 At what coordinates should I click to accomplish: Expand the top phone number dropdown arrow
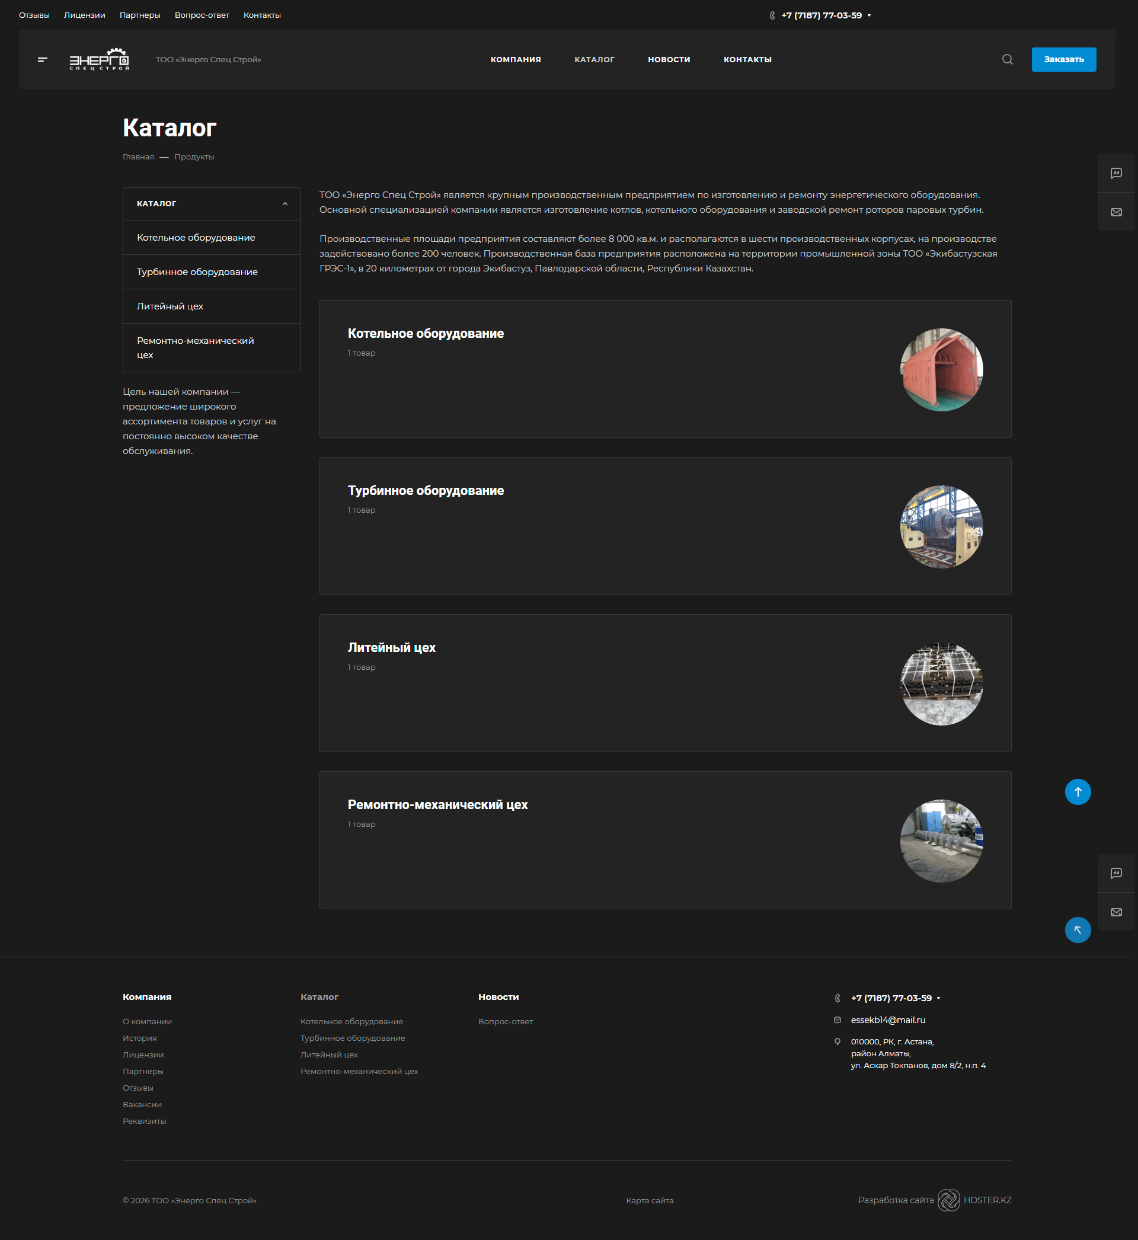[x=869, y=15]
